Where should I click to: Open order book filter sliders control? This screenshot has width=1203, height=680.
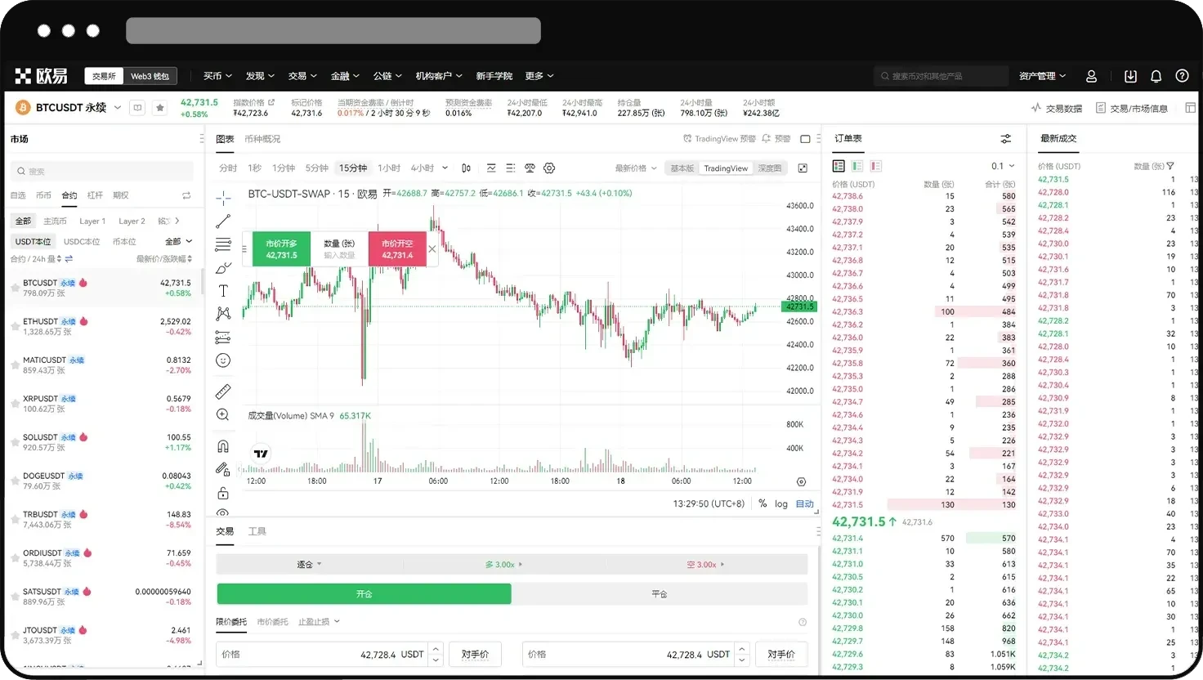click(x=1005, y=138)
